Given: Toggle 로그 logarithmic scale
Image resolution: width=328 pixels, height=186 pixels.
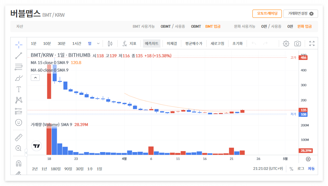Looking at the screenshot, I should [x=301, y=169].
